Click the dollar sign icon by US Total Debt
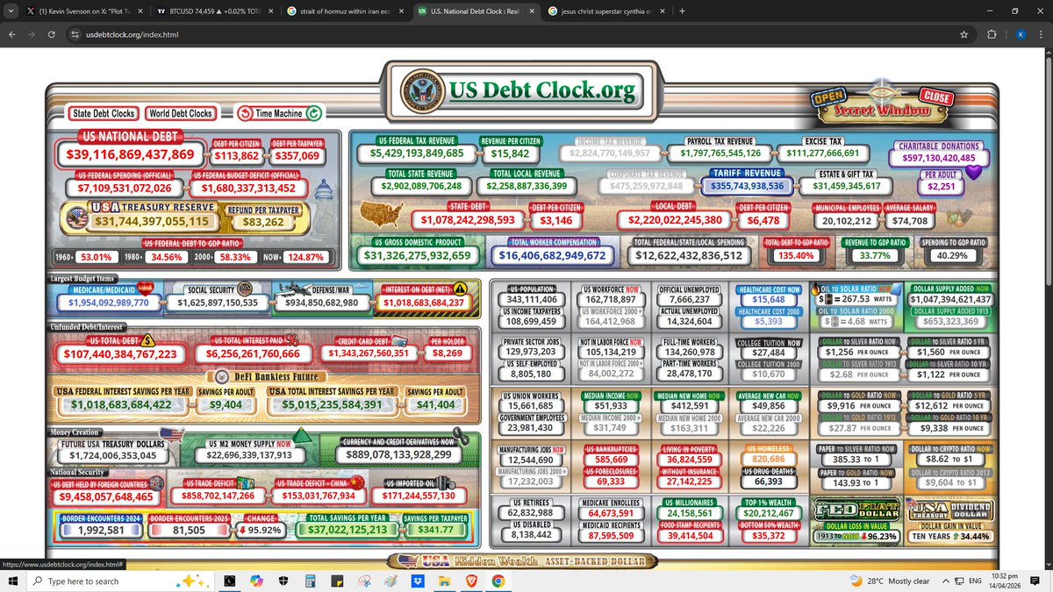The width and height of the screenshot is (1053, 592). 147,340
